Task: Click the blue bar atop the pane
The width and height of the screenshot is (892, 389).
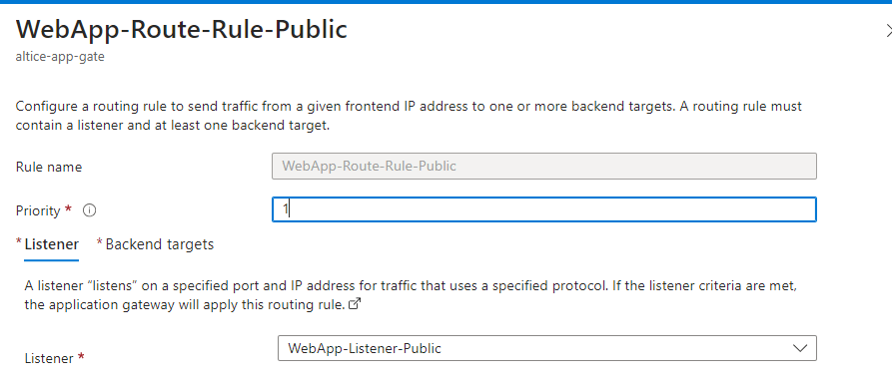Action: point(446,2)
